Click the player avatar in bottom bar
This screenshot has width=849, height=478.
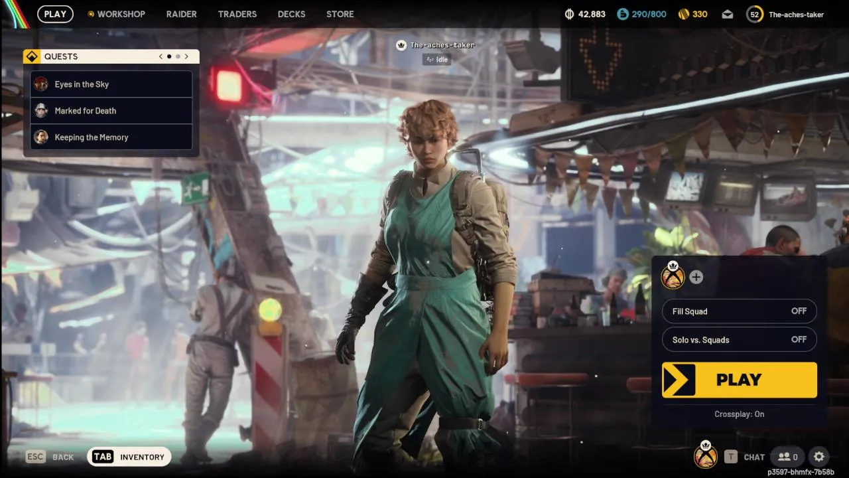(706, 455)
